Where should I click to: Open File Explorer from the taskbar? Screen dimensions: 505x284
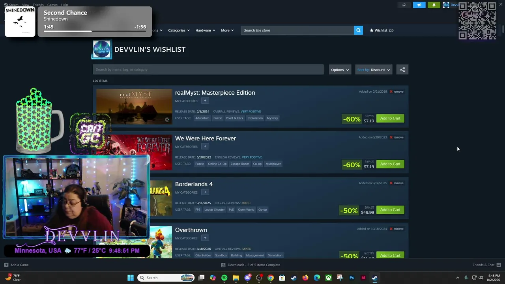point(236,278)
